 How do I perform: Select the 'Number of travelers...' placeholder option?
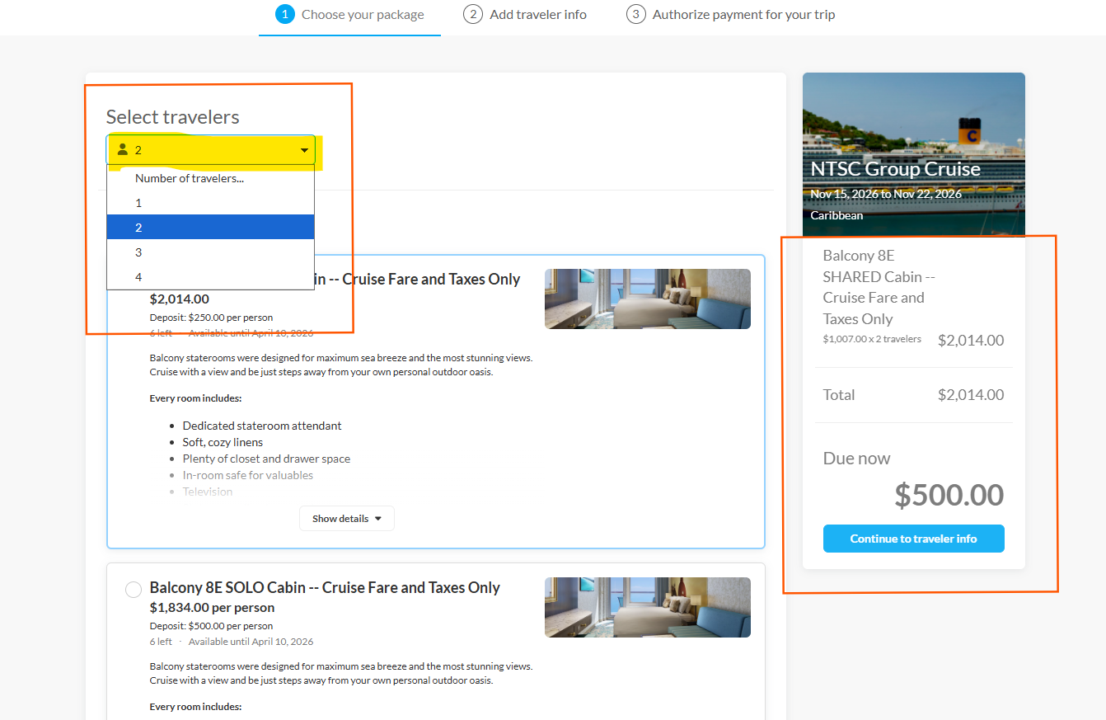point(210,178)
